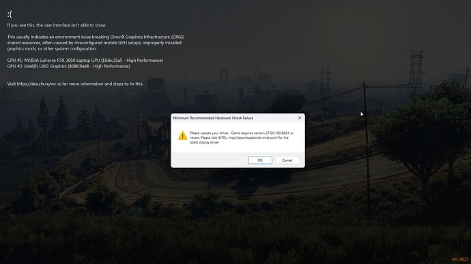Image resolution: width=471 pixels, height=264 pixels.
Task: Click the Minimum Recommended Hardware Check Failure title
Action: click(213, 118)
